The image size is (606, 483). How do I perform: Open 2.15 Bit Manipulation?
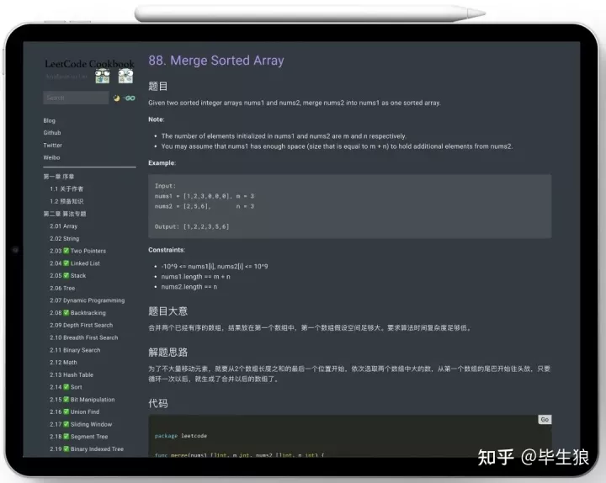(x=82, y=400)
